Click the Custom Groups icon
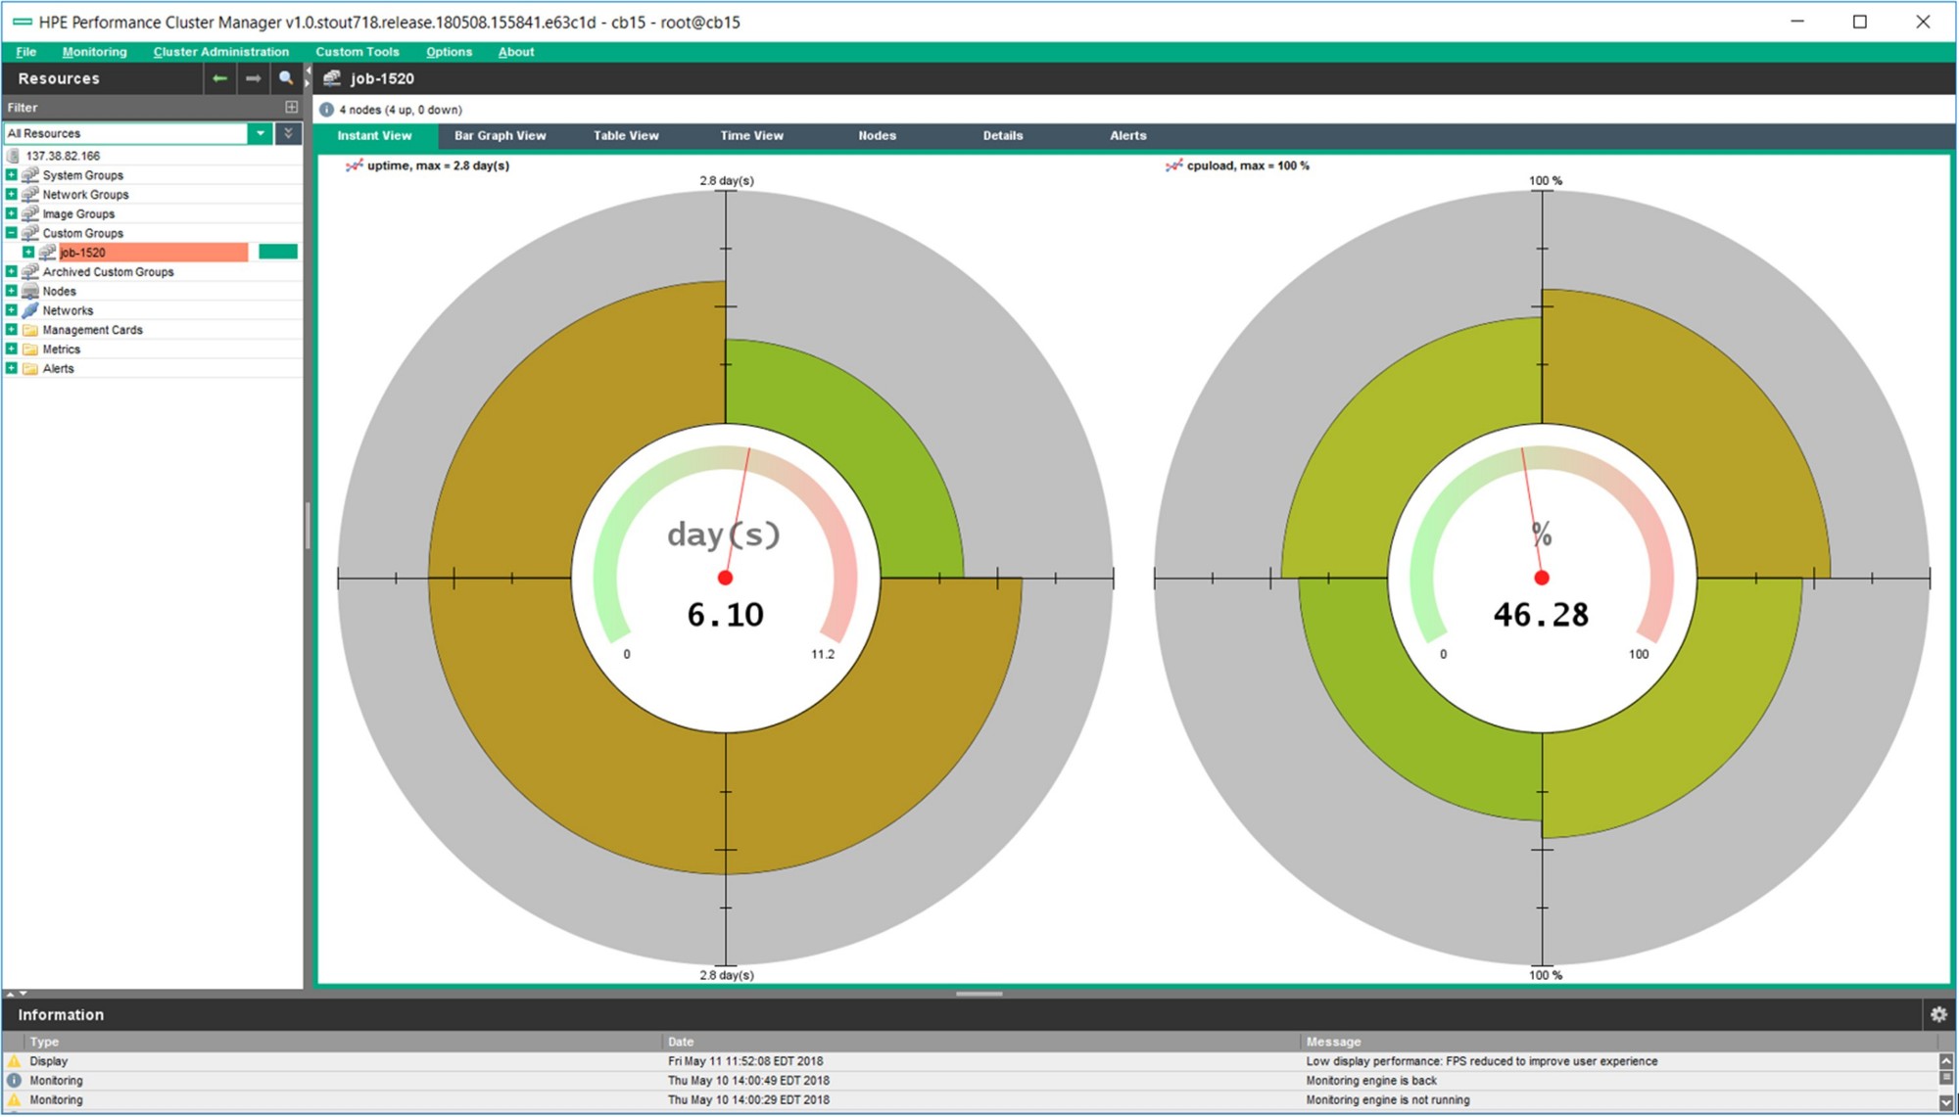 [x=30, y=233]
